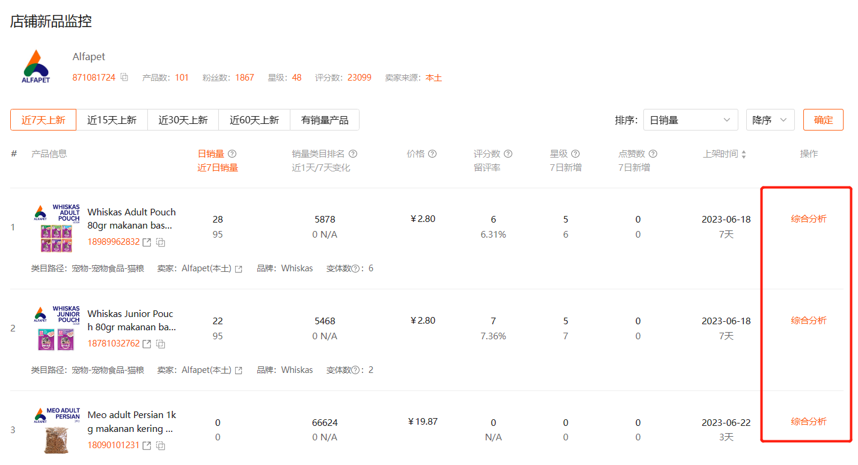Copy product ID 18781032762
The image size is (858, 465).
(161, 344)
